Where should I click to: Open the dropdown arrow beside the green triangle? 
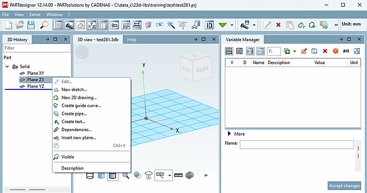click(232, 25)
